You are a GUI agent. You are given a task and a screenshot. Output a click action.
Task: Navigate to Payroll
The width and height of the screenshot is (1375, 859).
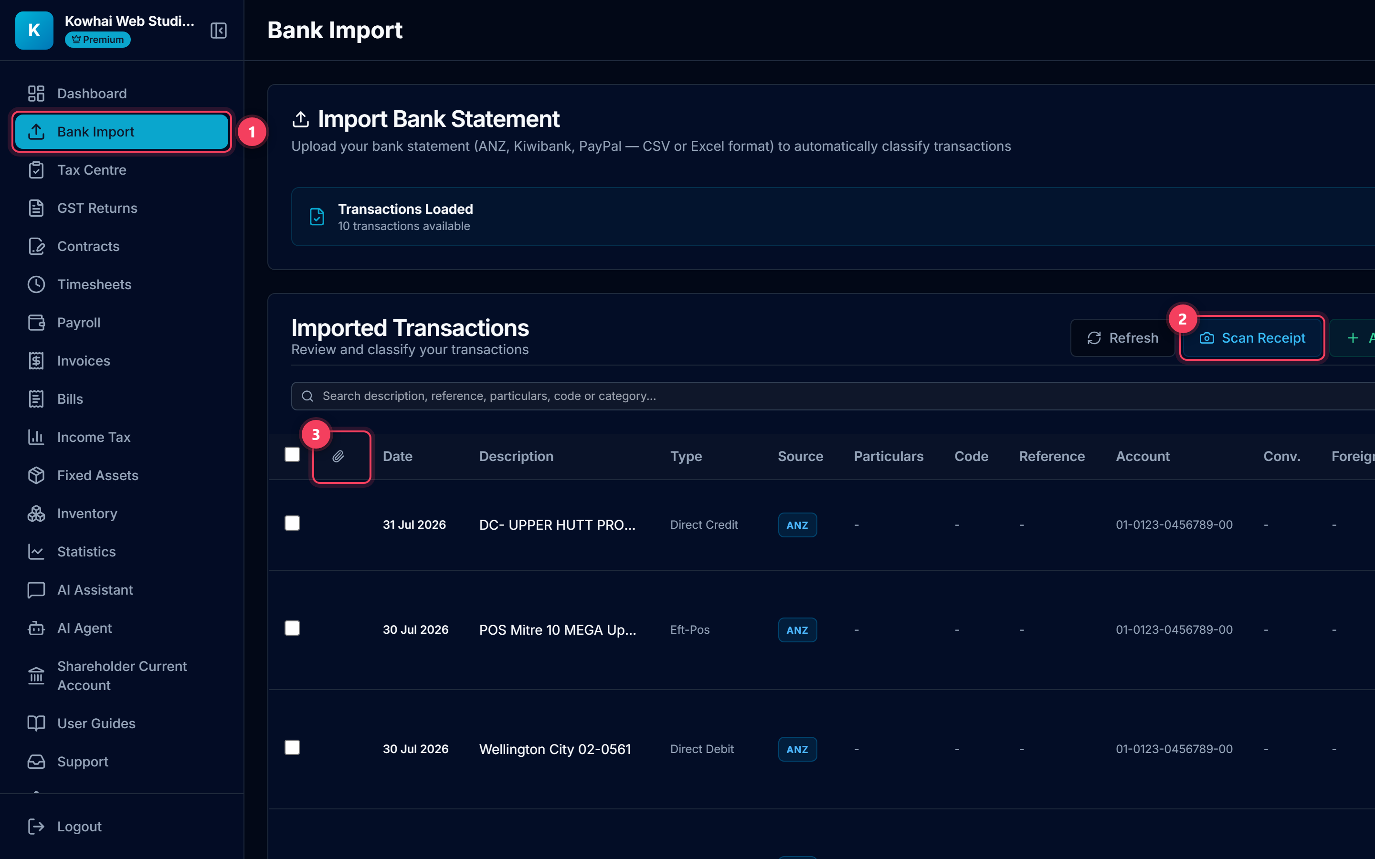coord(122,323)
